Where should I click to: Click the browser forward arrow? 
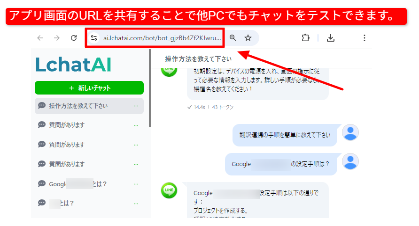click(x=56, y=38)
